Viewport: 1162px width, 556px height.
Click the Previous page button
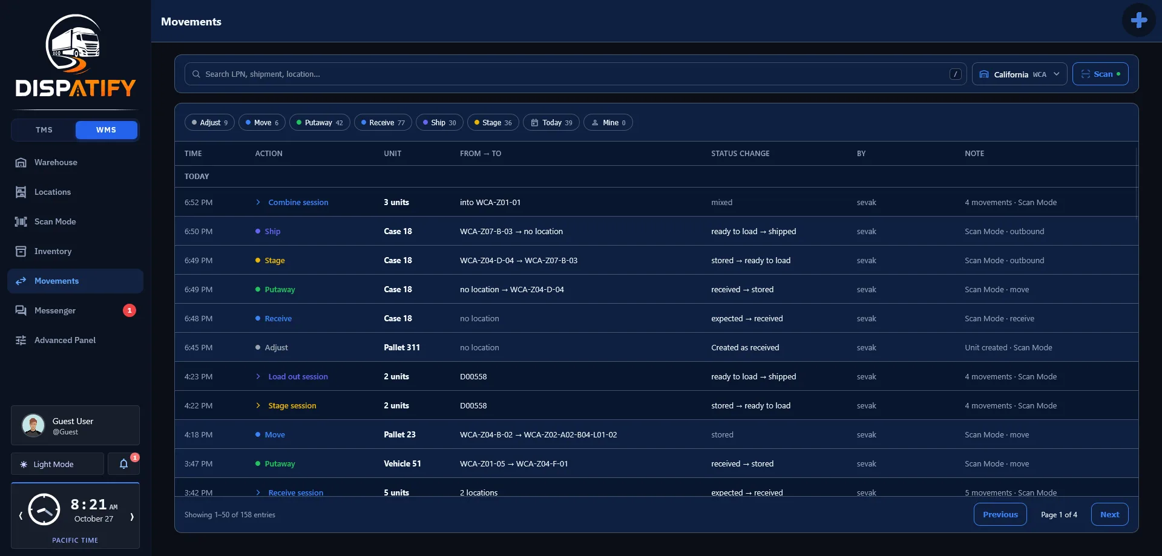1000,514
